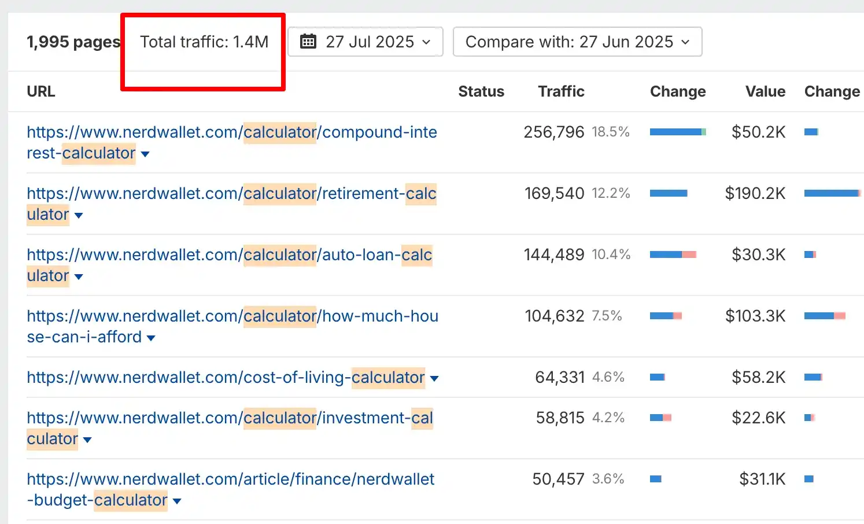The width and height of the screenshot is (864, 524).
Task: Click traffic value 64,331
Action: 560,377
